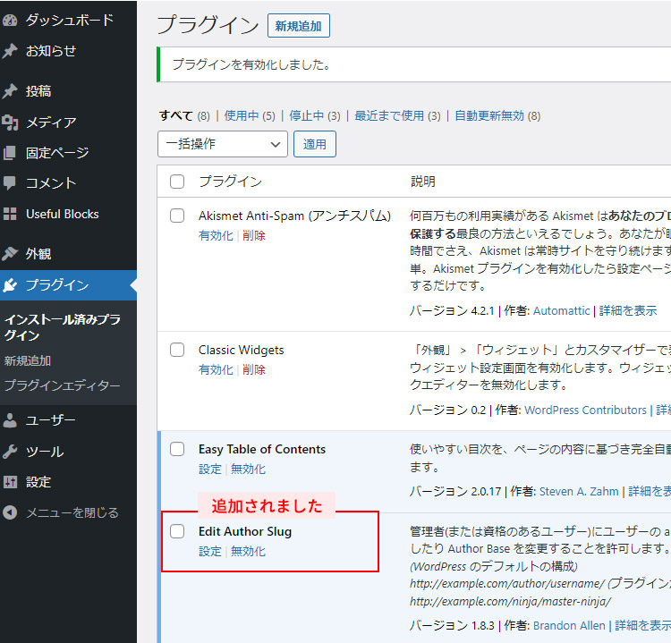Click the 外観 paintbrush icon
The height and width of the screenshot is (643, 671).
click(10, 253)
